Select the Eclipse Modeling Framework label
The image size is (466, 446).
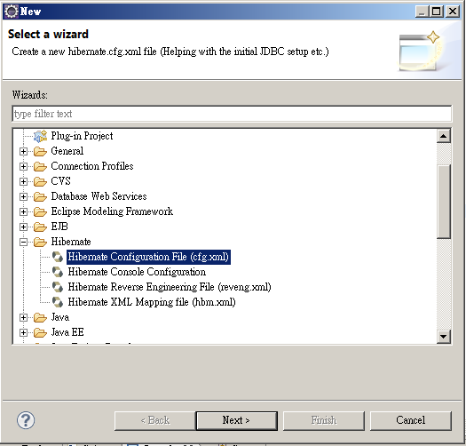pos(112,211)
